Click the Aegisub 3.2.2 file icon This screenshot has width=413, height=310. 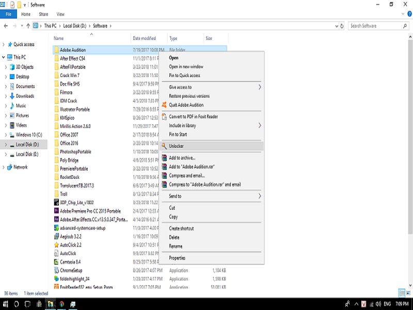56,237
